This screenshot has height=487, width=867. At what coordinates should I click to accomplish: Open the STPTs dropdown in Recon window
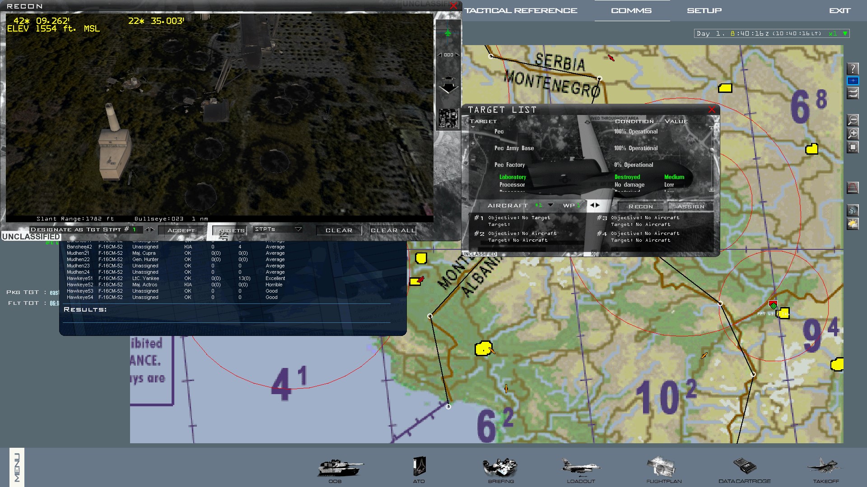pyautogui.click(x=278, y=230)
